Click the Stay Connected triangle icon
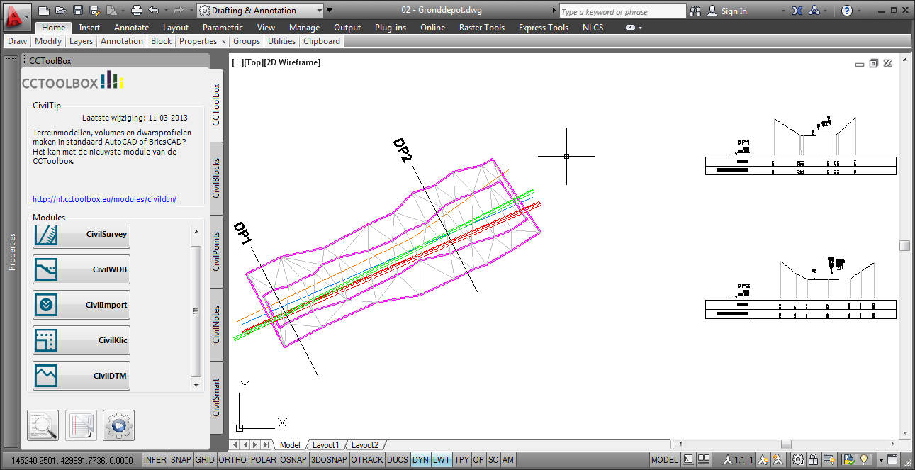This screenshot has height=470, width=915. pos(814,11)
